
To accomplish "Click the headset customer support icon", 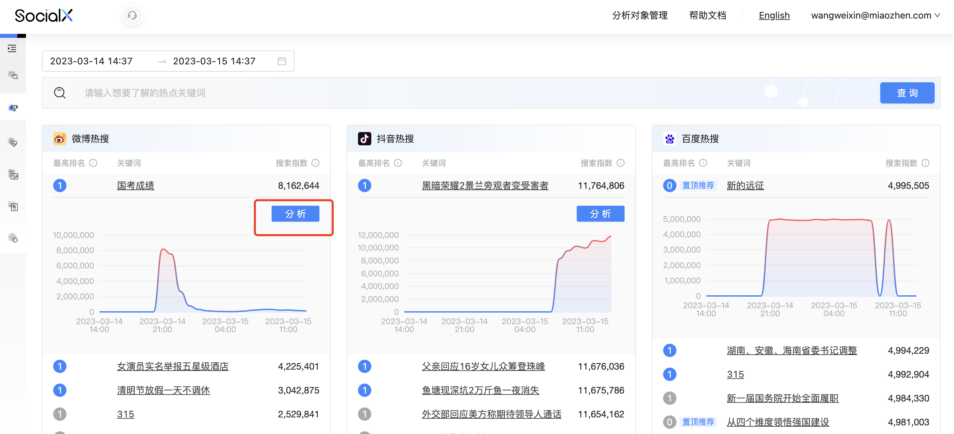I will pos(132,16).
